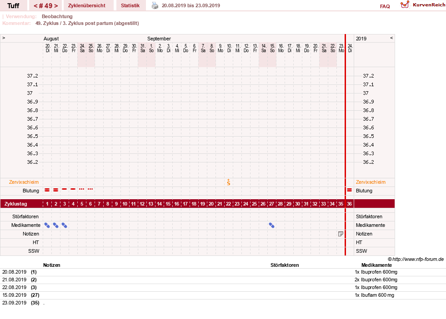Screen dimensions: 446x319
Task: Click the 1x Ibuflam 600 mg entry
Action: pyautogui.click(x=374, y=295)
